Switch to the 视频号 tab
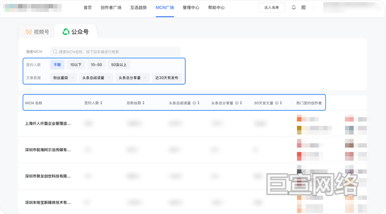The width and height of the screenshot is (386, 214). click(x=37, y=32)
